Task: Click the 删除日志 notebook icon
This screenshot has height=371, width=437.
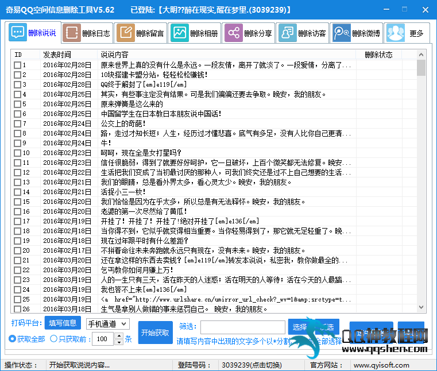Action: coord(72,33)
